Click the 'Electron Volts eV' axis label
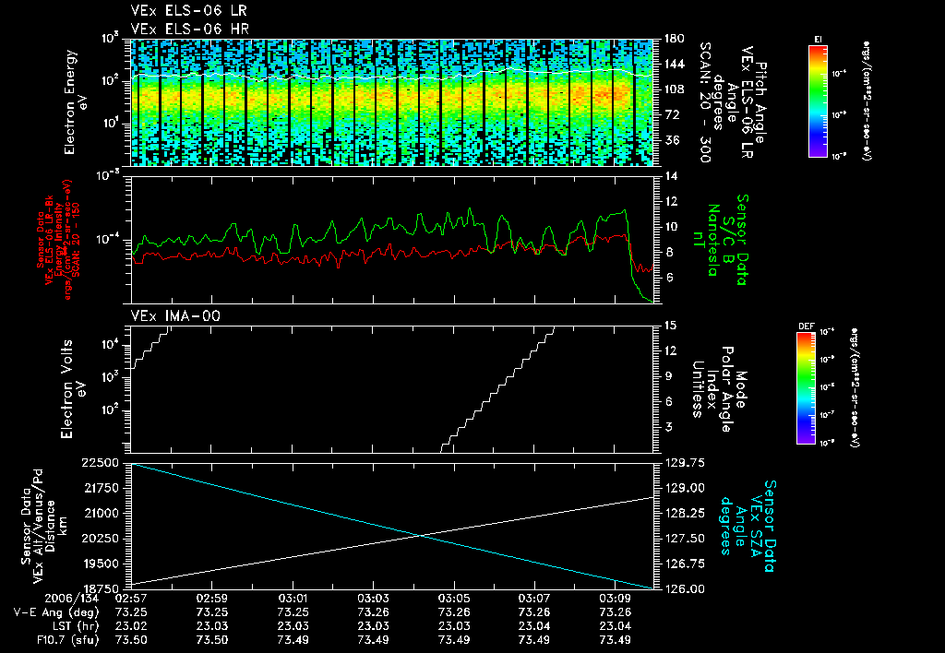Image resolution: width=945 pixels, height=653 pixels. (x=74, y=389)
